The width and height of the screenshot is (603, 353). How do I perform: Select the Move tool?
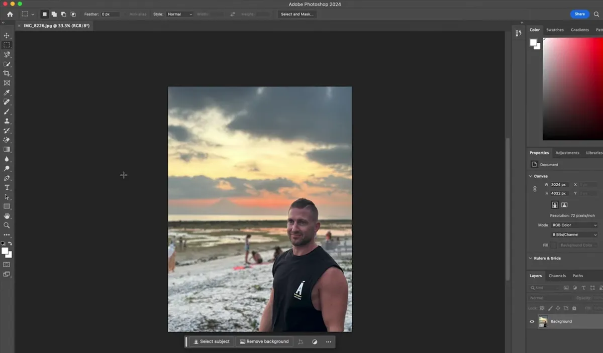[7, 36]
